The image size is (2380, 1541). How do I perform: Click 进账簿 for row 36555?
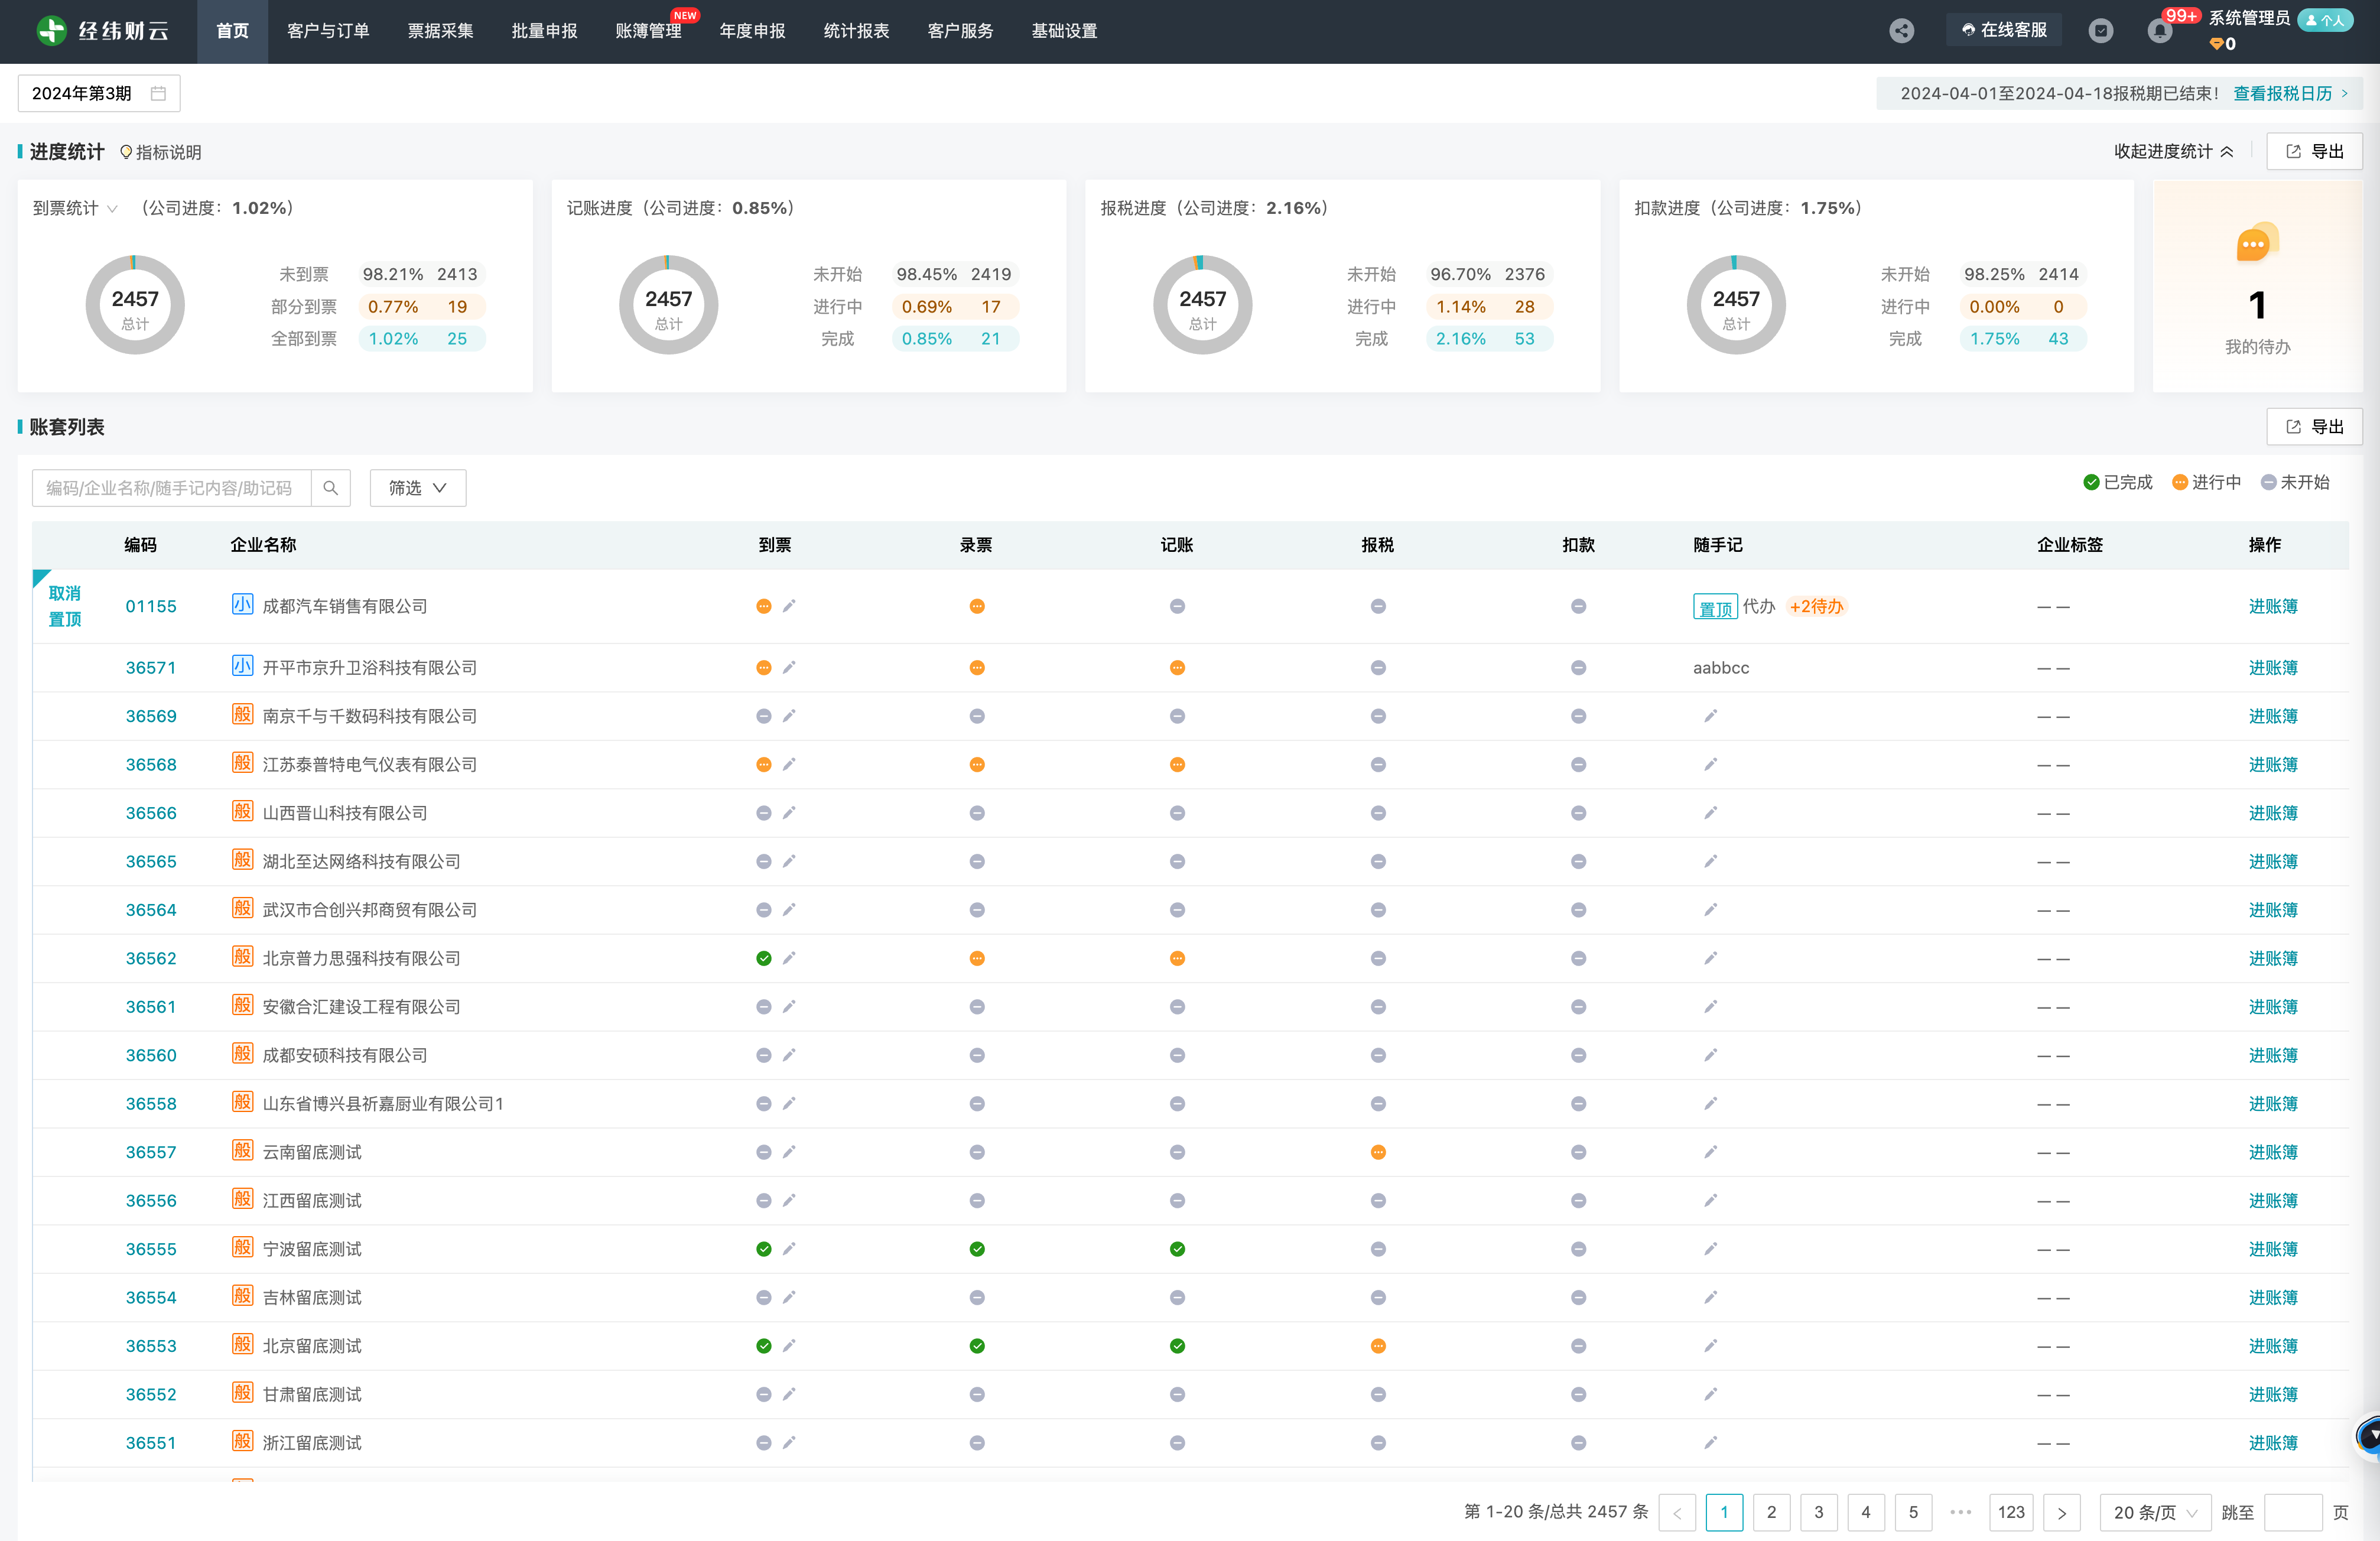coord(2273,1250)
